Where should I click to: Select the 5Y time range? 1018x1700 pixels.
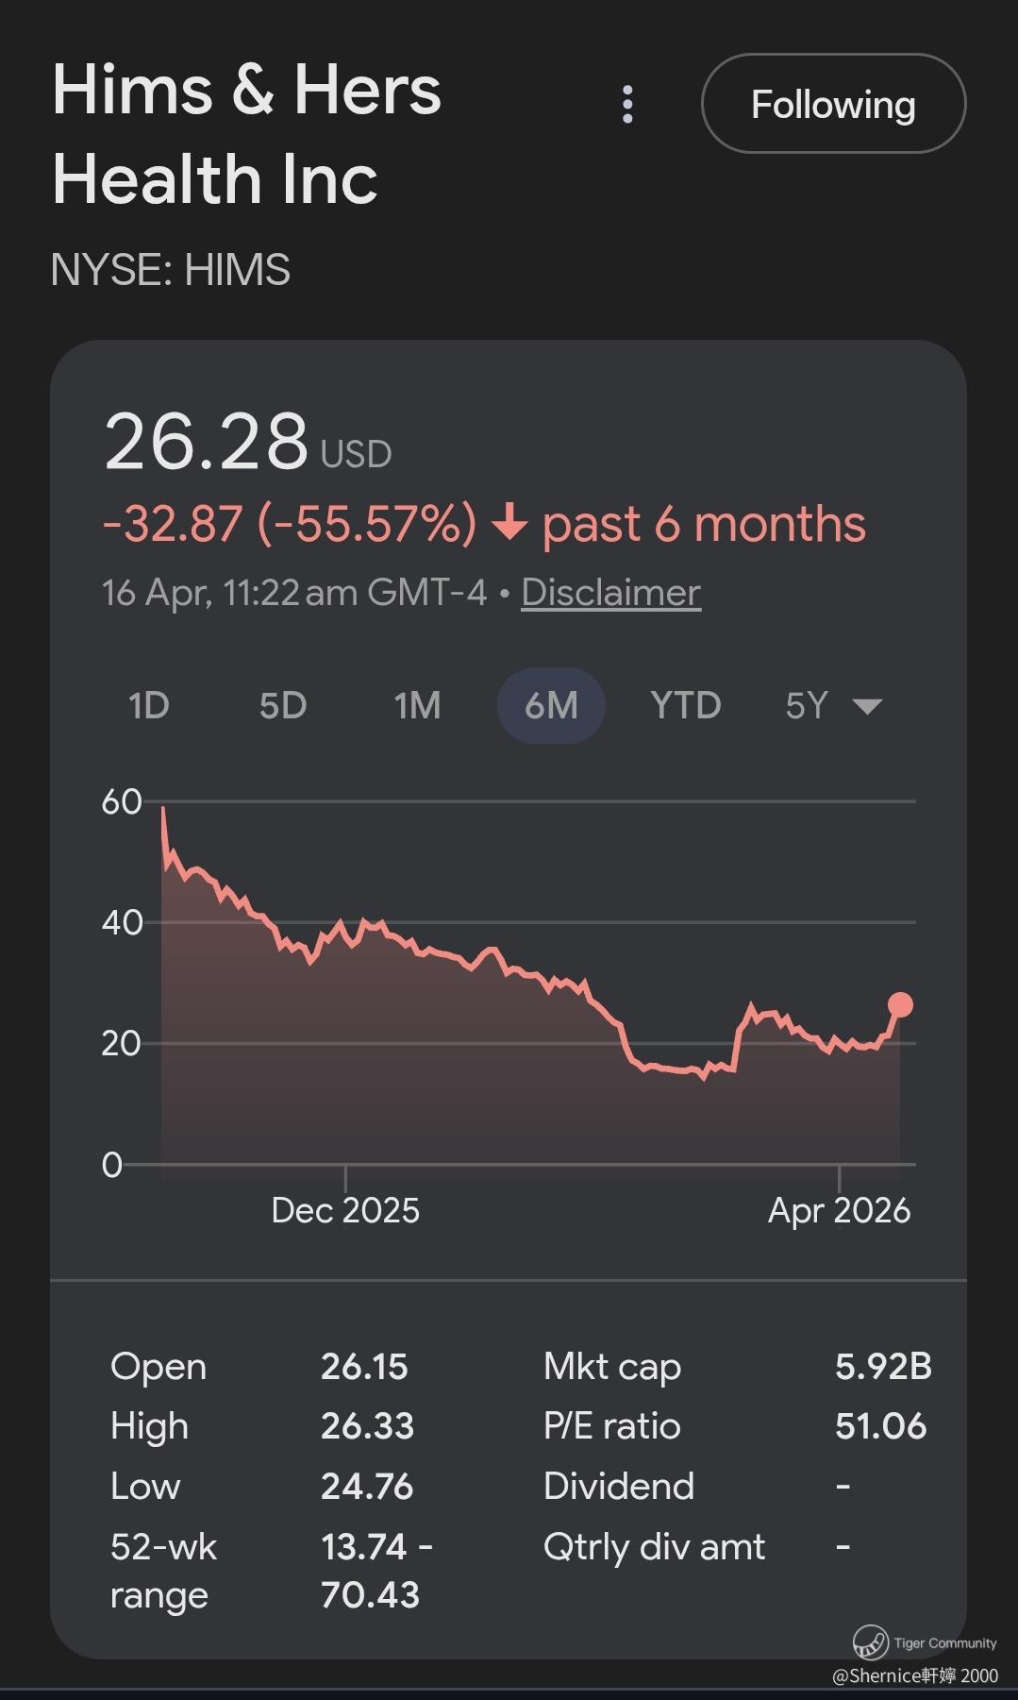click(x=807, y=705)
